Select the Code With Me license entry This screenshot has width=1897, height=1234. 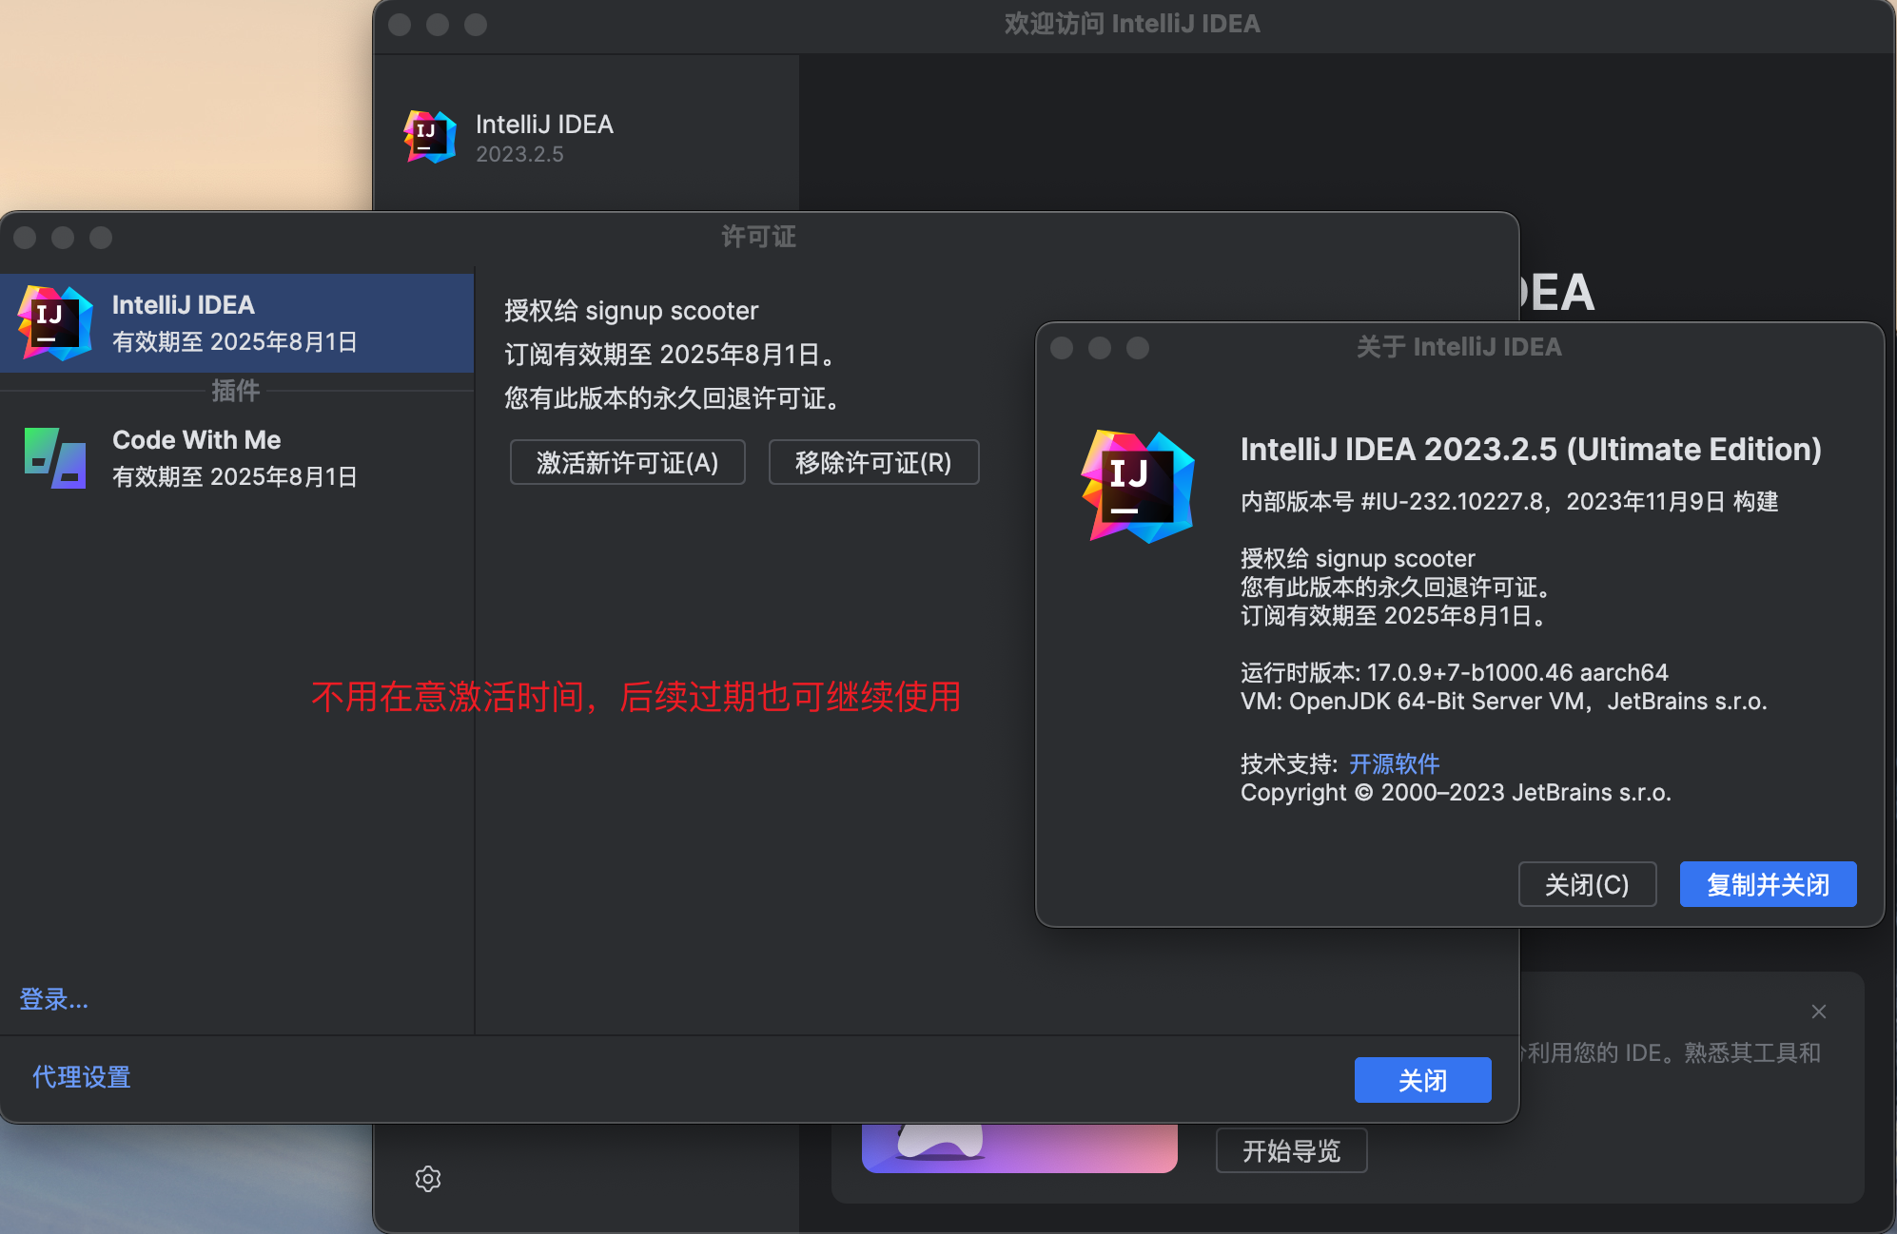tap(237, 458)
